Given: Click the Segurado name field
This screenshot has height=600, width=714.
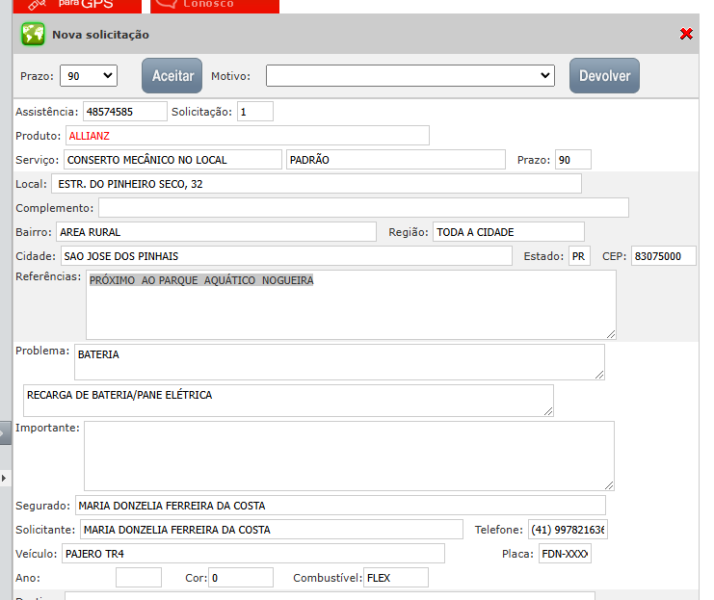Looking at the screenshot, I should (340, 506).
